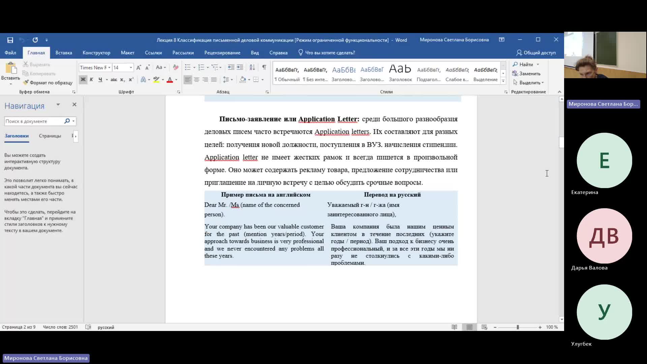
Task: Open the spelling check icon in the status bar
Action: click(x=88, y=327)
